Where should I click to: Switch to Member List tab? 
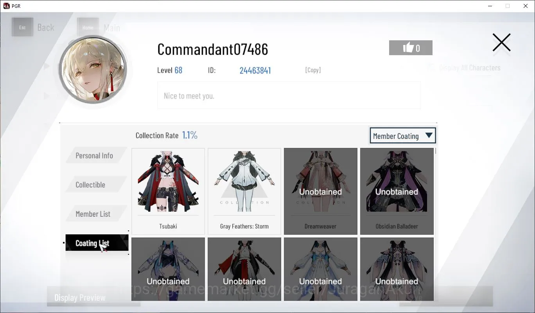(x=96, y=214)
